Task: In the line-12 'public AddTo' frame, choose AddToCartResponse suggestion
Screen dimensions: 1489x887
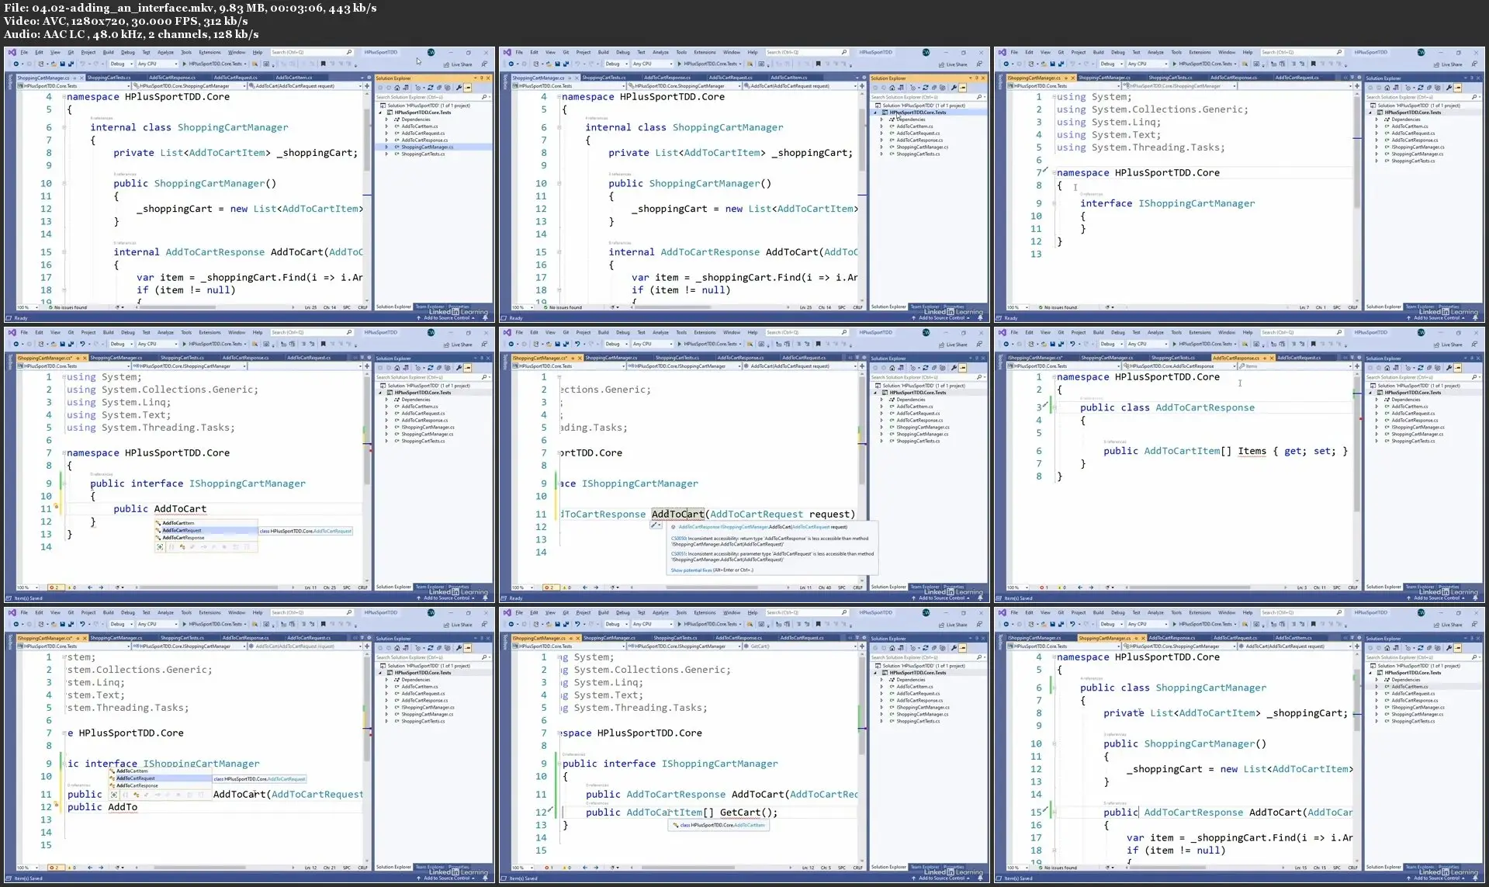Action: click(x=160, y=785)
